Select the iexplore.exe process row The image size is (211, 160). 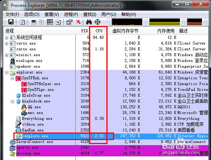(x=106, y=136)
